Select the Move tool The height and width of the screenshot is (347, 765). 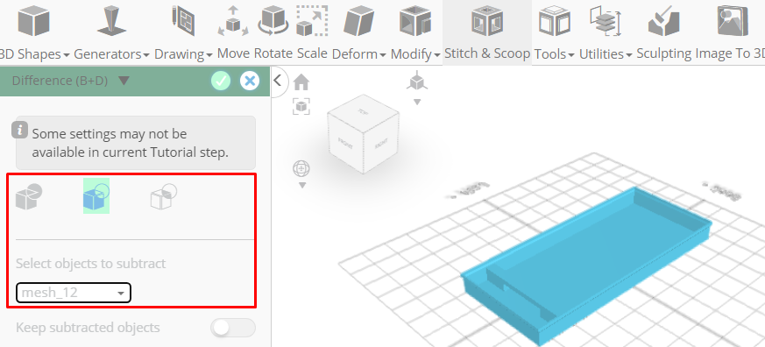click(233, 32)
